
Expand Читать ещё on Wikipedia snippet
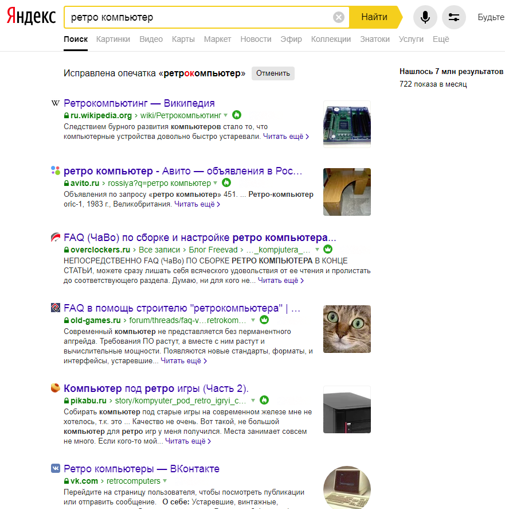coord(286,137)
